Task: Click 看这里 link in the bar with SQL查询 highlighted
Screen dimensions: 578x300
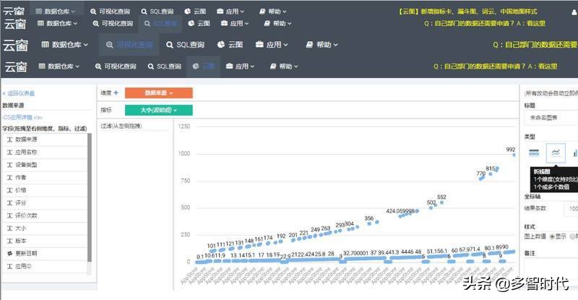Action: [535, 24]
